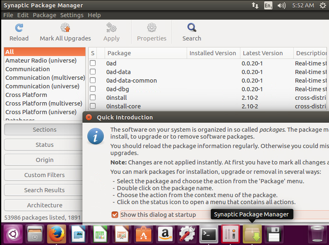Click the Synaptic Package Manager dock icon
Viewport: 329px width, 245px height.
tap(252, 234)
